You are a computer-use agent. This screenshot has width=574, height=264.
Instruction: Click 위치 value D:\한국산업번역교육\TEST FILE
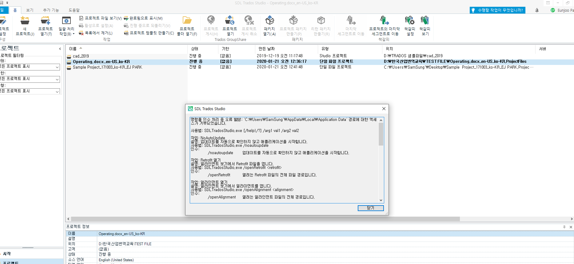[x=125, y=244]
